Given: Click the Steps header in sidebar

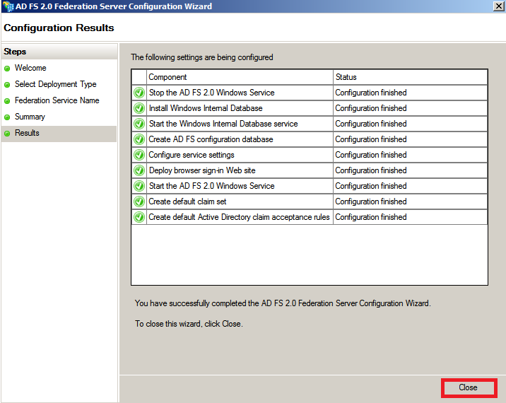Looking at the screenshot, I should (x=15, y=52).
